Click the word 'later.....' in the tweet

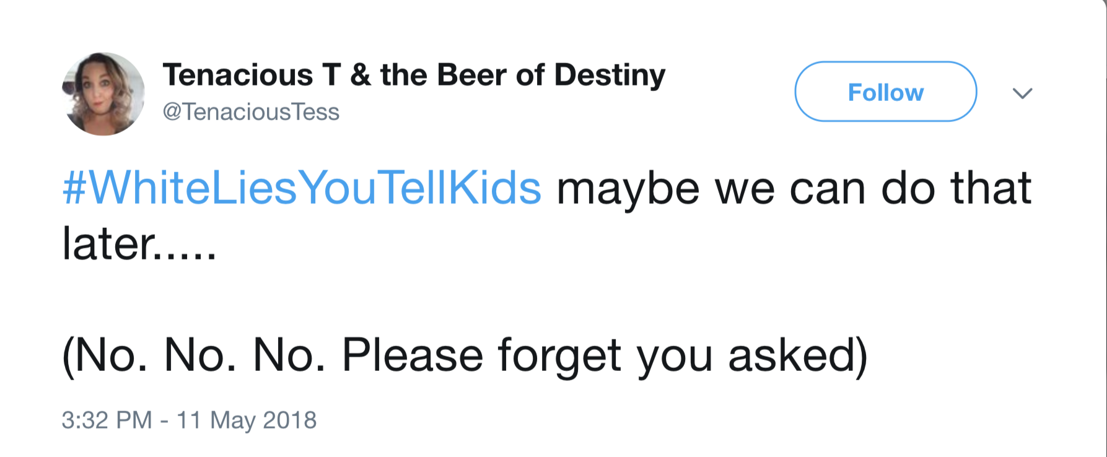[x=139, y=243]
